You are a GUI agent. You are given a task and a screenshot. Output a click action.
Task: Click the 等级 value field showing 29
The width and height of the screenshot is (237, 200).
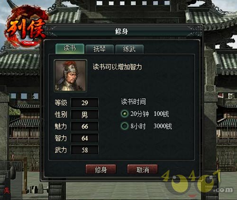(x=84, y=103)
